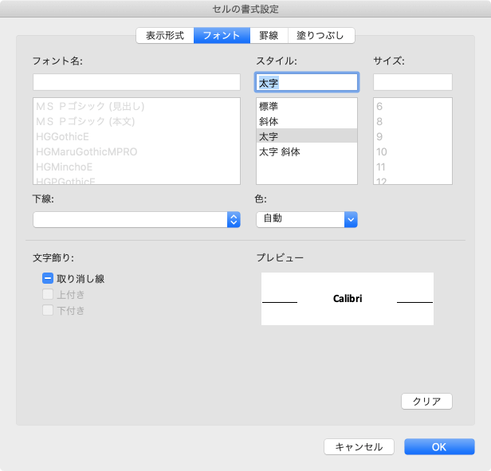Enable the 下付き checkbox
This screenshot has width=491, height=471.
48,310
